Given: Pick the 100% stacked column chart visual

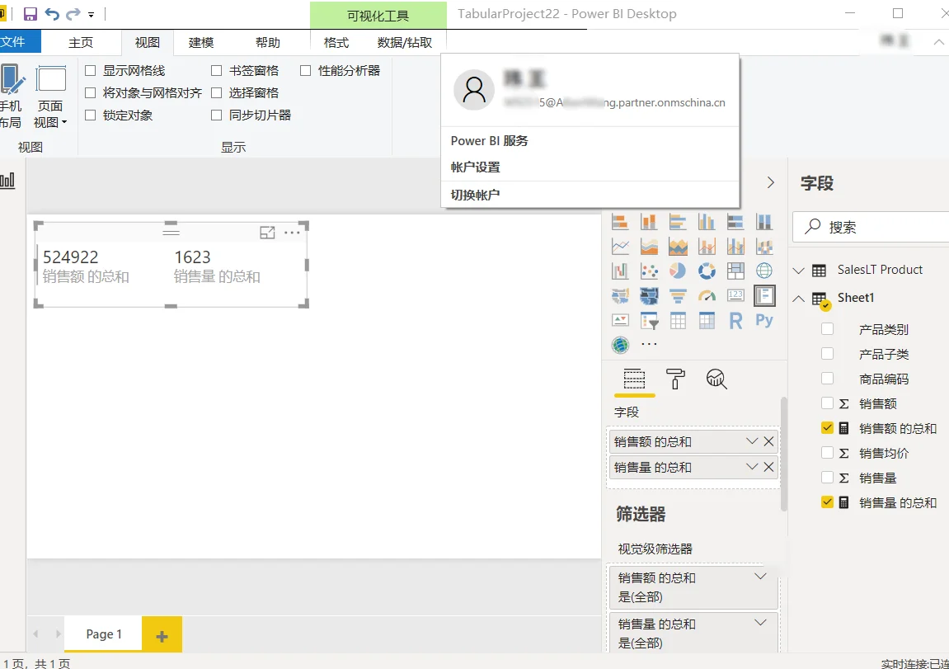Looking at the screenshot, I should (764, 222).
